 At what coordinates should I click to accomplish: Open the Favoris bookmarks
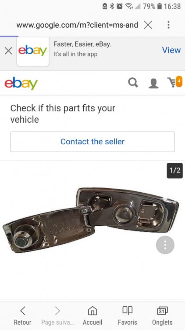coord(127,315)
